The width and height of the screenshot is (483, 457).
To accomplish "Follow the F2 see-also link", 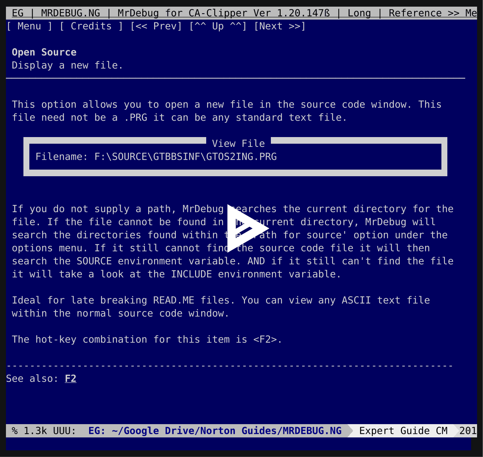I will [71, 379].
